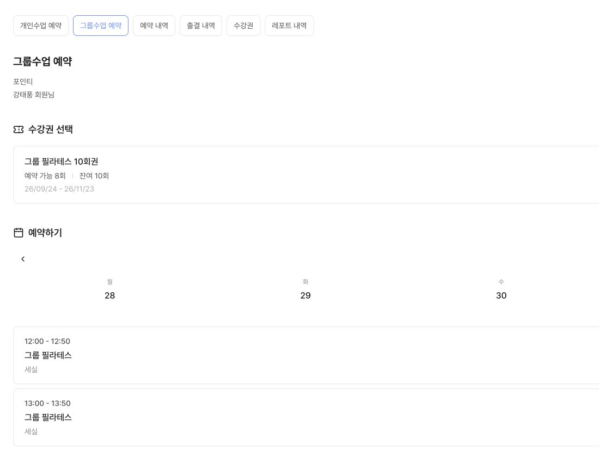Switch to the 예약 내역 tab
The height and width of the screenshot is (468, 599).
[x=154, y=26]
